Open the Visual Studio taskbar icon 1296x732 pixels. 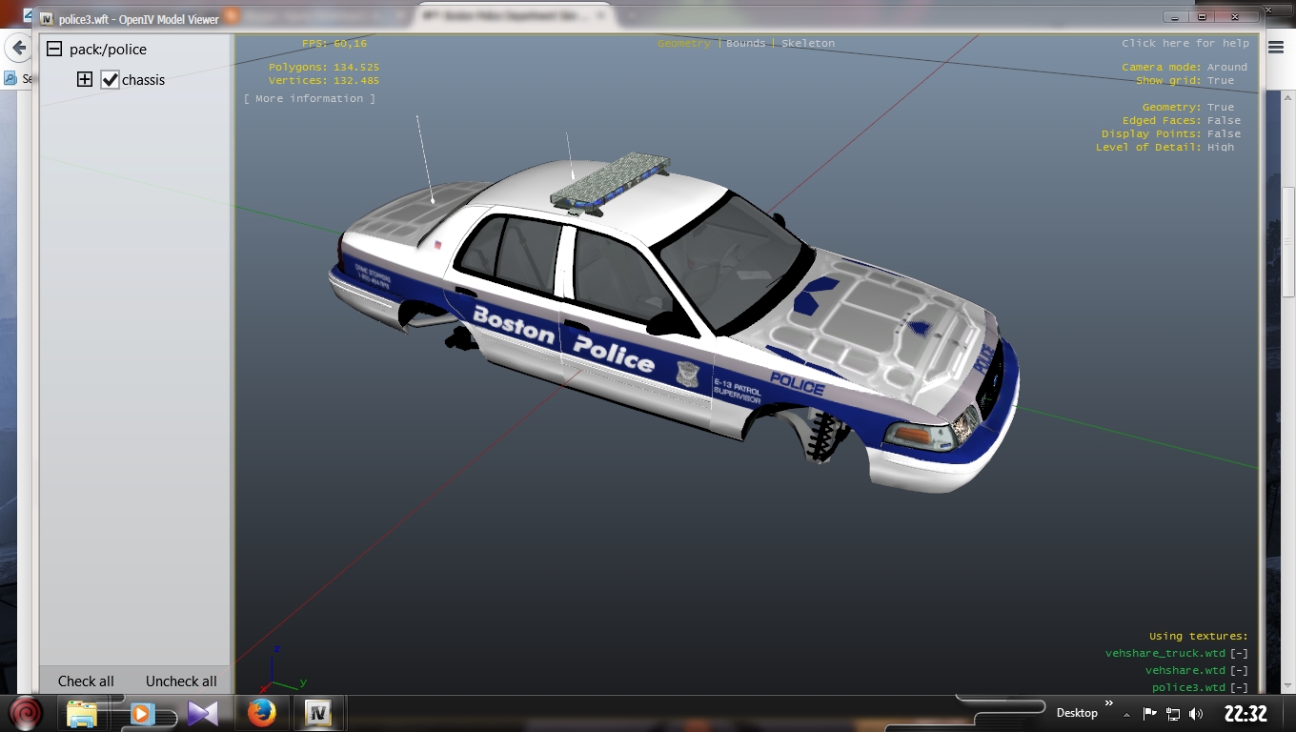click(x=202, y=713)
